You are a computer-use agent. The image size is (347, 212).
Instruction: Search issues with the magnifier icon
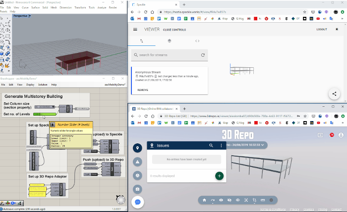click(211, 146)
